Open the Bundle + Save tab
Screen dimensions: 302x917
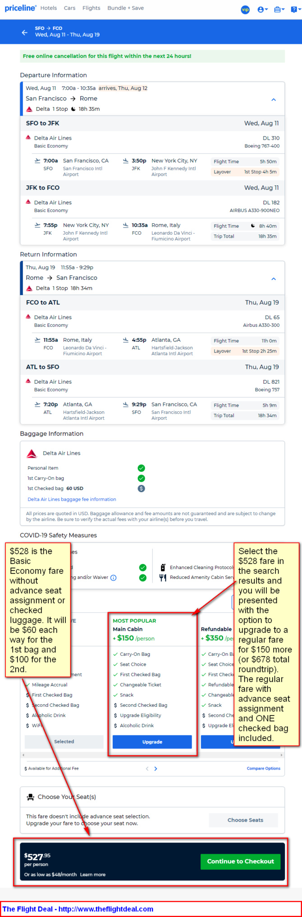125,8
